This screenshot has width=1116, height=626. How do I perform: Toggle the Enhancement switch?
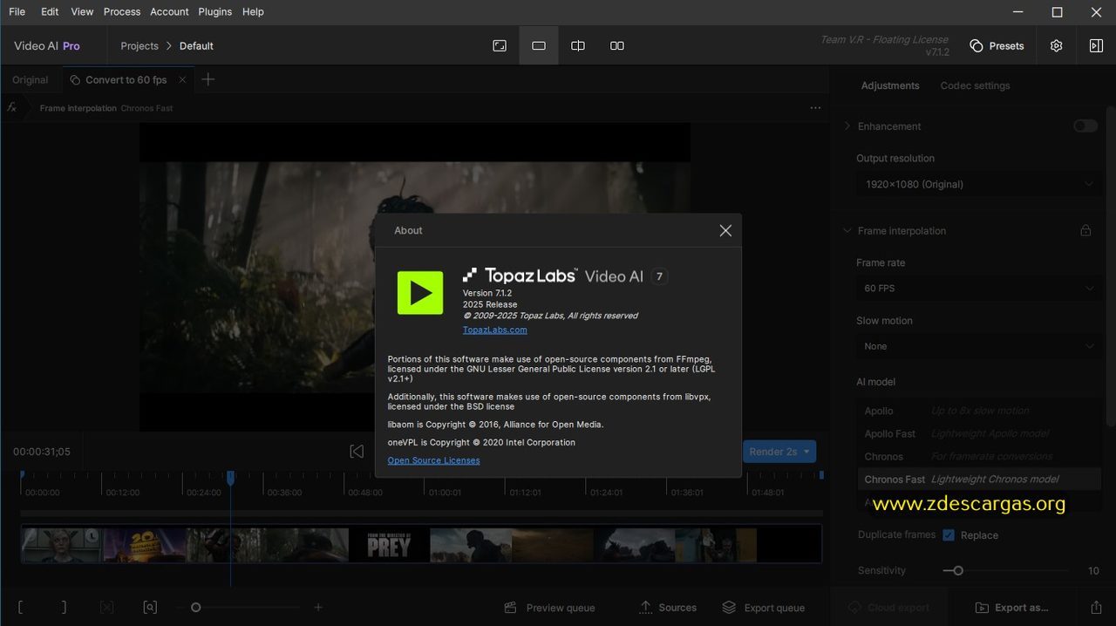[x=1085, y=126]
